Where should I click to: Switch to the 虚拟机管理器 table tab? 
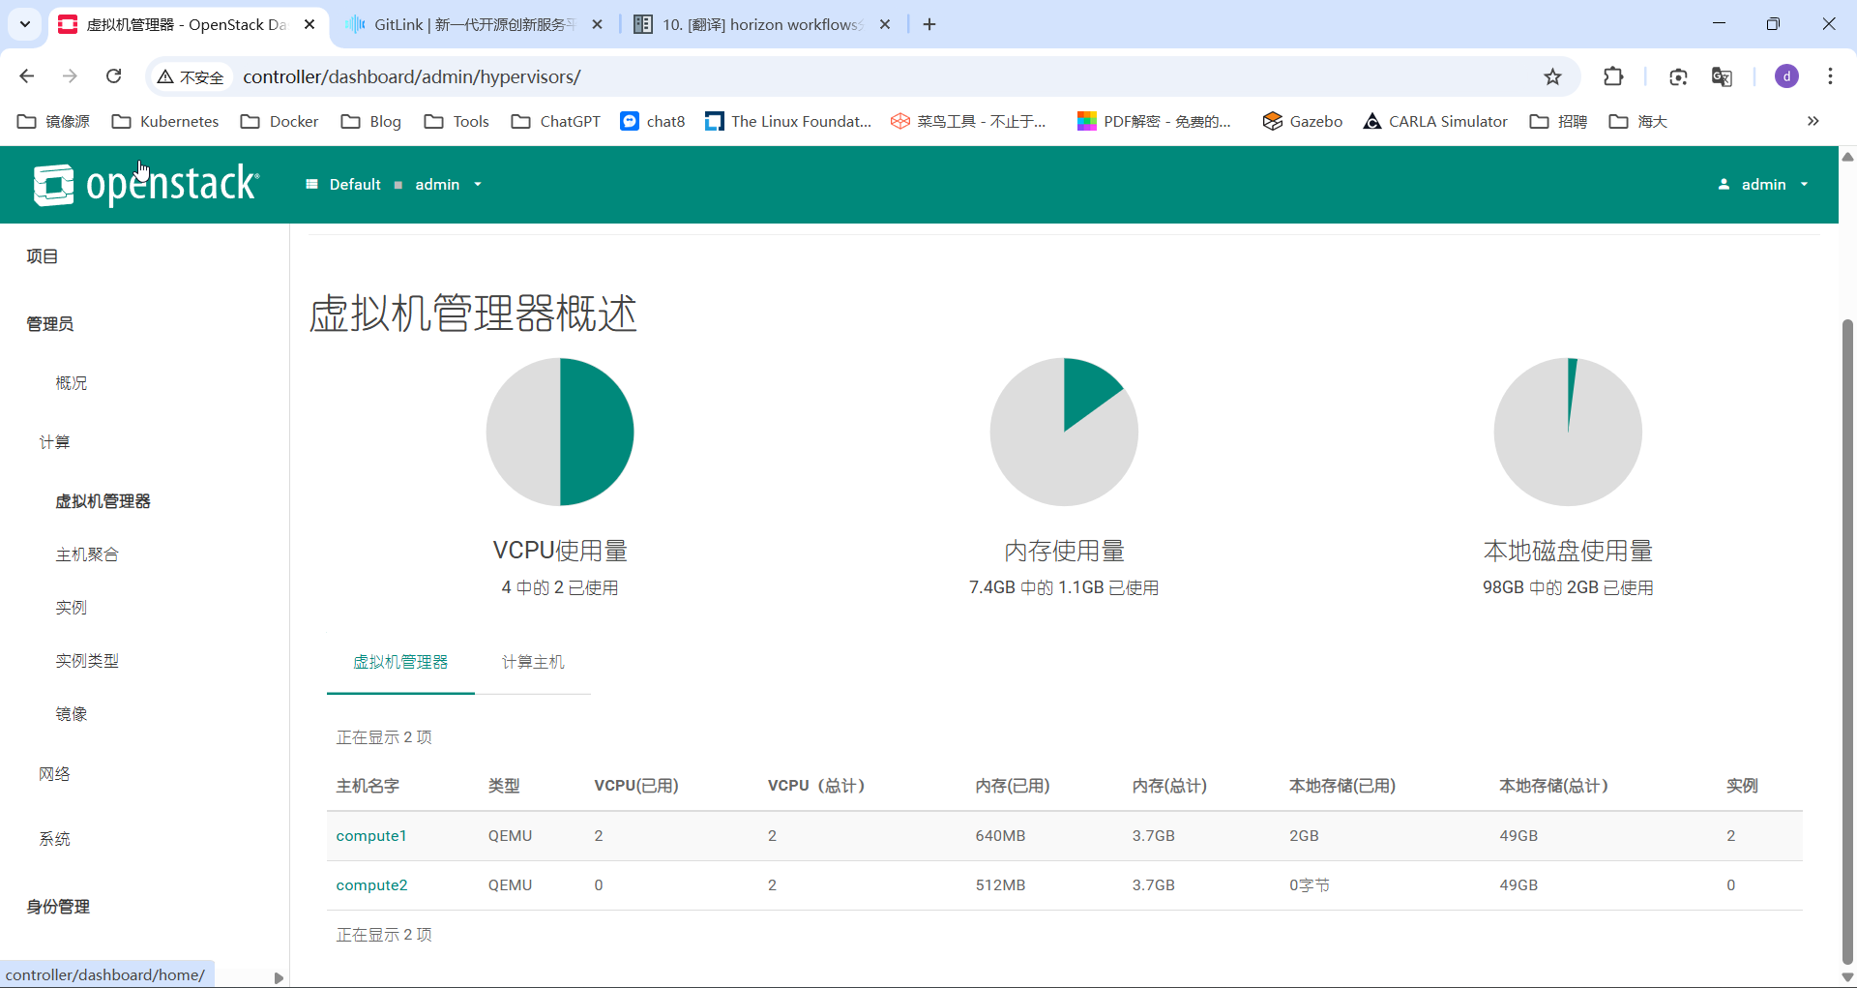coord(400,662)
